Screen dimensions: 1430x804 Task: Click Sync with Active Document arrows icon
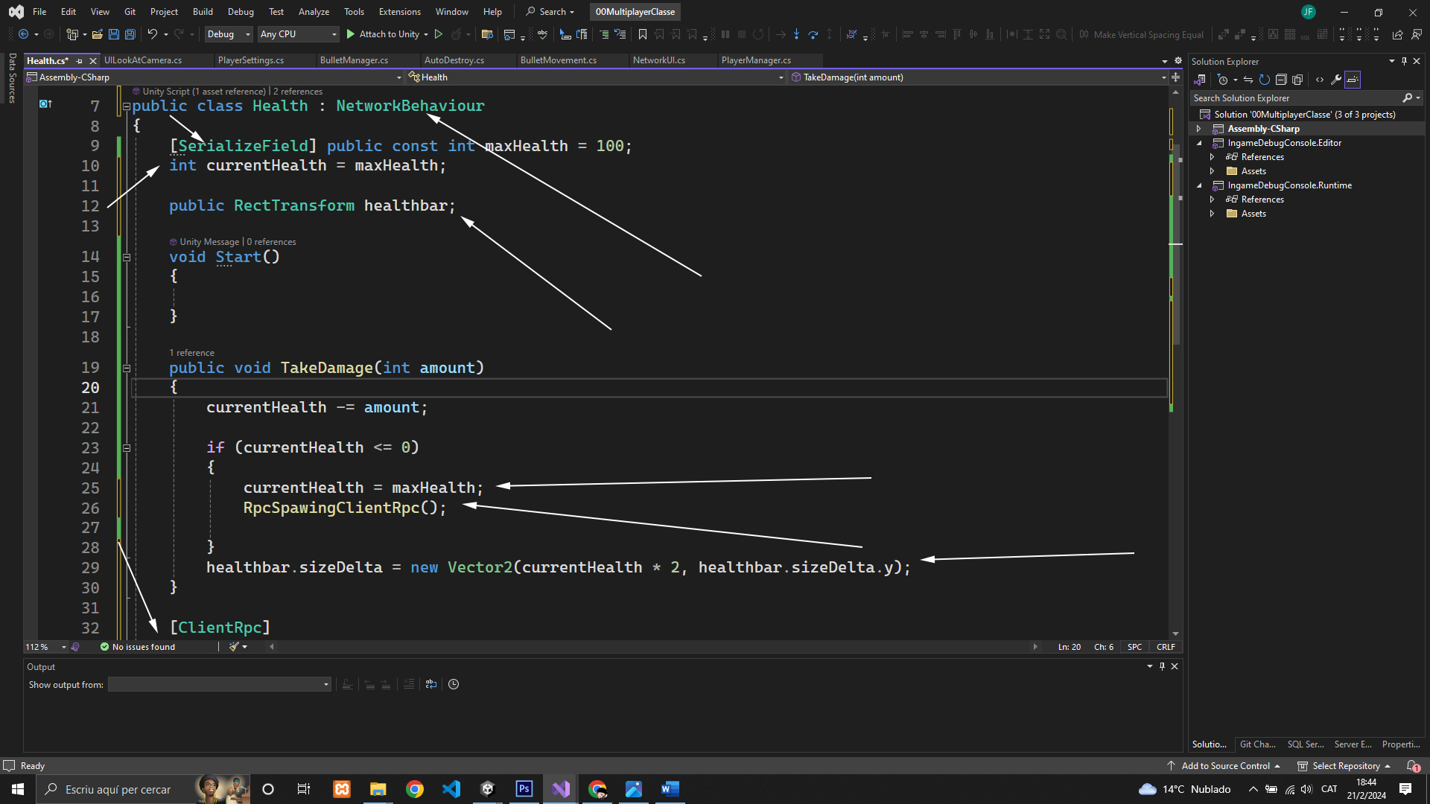[x=1248, y=80]
